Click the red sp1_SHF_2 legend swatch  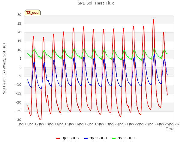point(58,139)
